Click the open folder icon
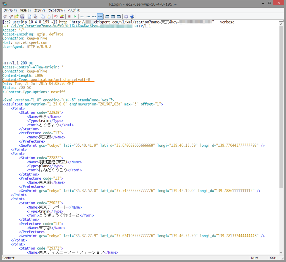 pos(16,16)
